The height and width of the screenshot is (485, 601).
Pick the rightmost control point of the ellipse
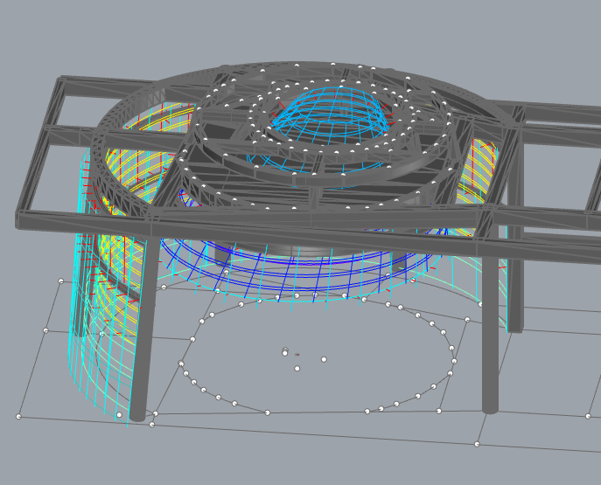point(454,360)
